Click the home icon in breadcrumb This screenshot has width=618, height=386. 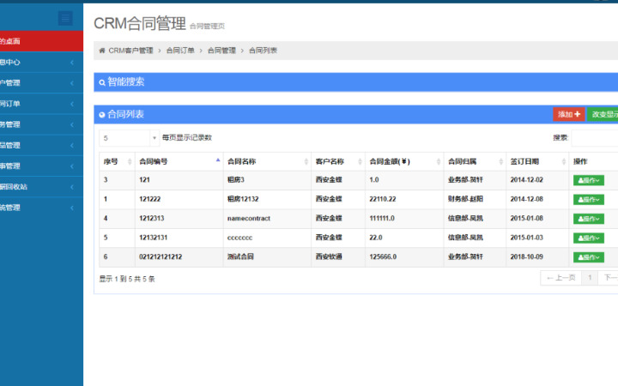tap(102, 51)
